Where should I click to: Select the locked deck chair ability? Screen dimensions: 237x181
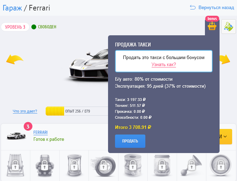(x=15, y=165)
